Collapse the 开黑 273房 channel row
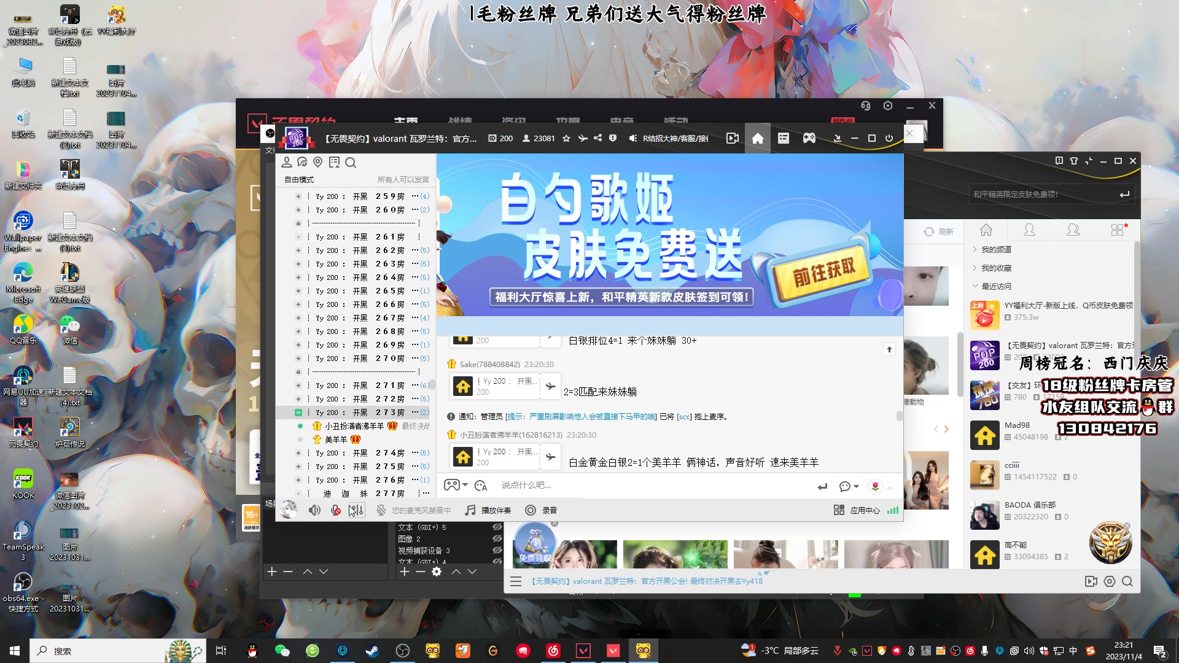1179x663 pixels. point(298,413)
